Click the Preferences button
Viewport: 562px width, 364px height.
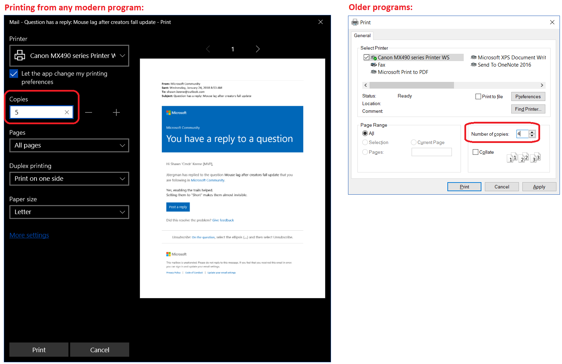528,96
